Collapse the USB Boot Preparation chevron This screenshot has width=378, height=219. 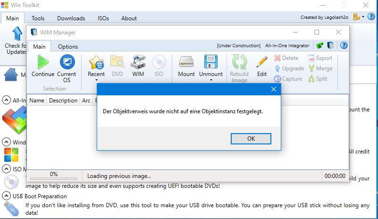click(x=6, y=196)
